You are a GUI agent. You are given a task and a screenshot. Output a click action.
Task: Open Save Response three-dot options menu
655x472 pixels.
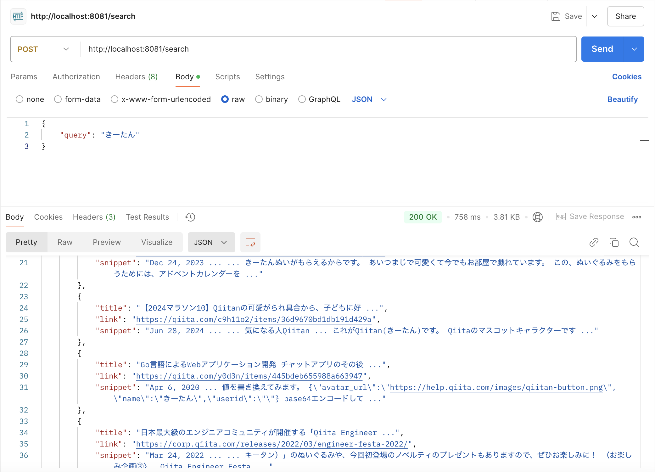tap(637, 217)
